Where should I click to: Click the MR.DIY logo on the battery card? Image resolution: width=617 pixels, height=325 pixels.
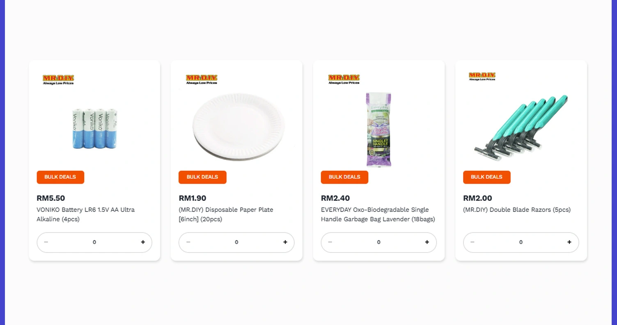pyautogui.click(x=57, y=79)
